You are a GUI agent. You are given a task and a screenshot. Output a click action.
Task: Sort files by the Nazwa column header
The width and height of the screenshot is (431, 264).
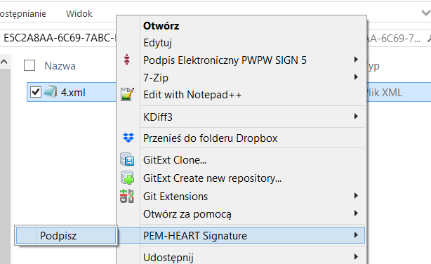pos(60,66)
